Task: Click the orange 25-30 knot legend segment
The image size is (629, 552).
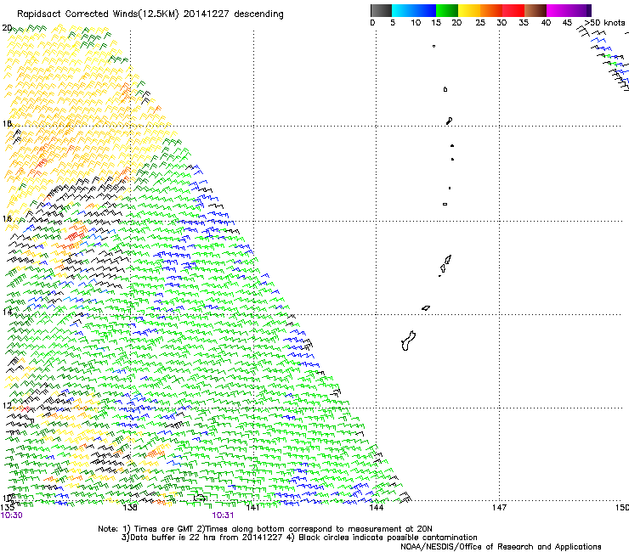Action: click(491, 10)
